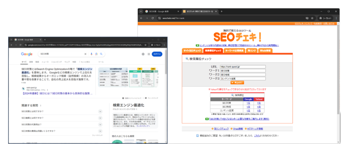341x144 pixels.
Task: Open new tab in the Google search window
Action: tap(45, 40)
